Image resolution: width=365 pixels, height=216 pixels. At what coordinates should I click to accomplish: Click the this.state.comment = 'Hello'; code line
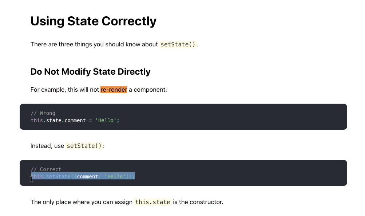pyautogui.click(x=75, y=120)
